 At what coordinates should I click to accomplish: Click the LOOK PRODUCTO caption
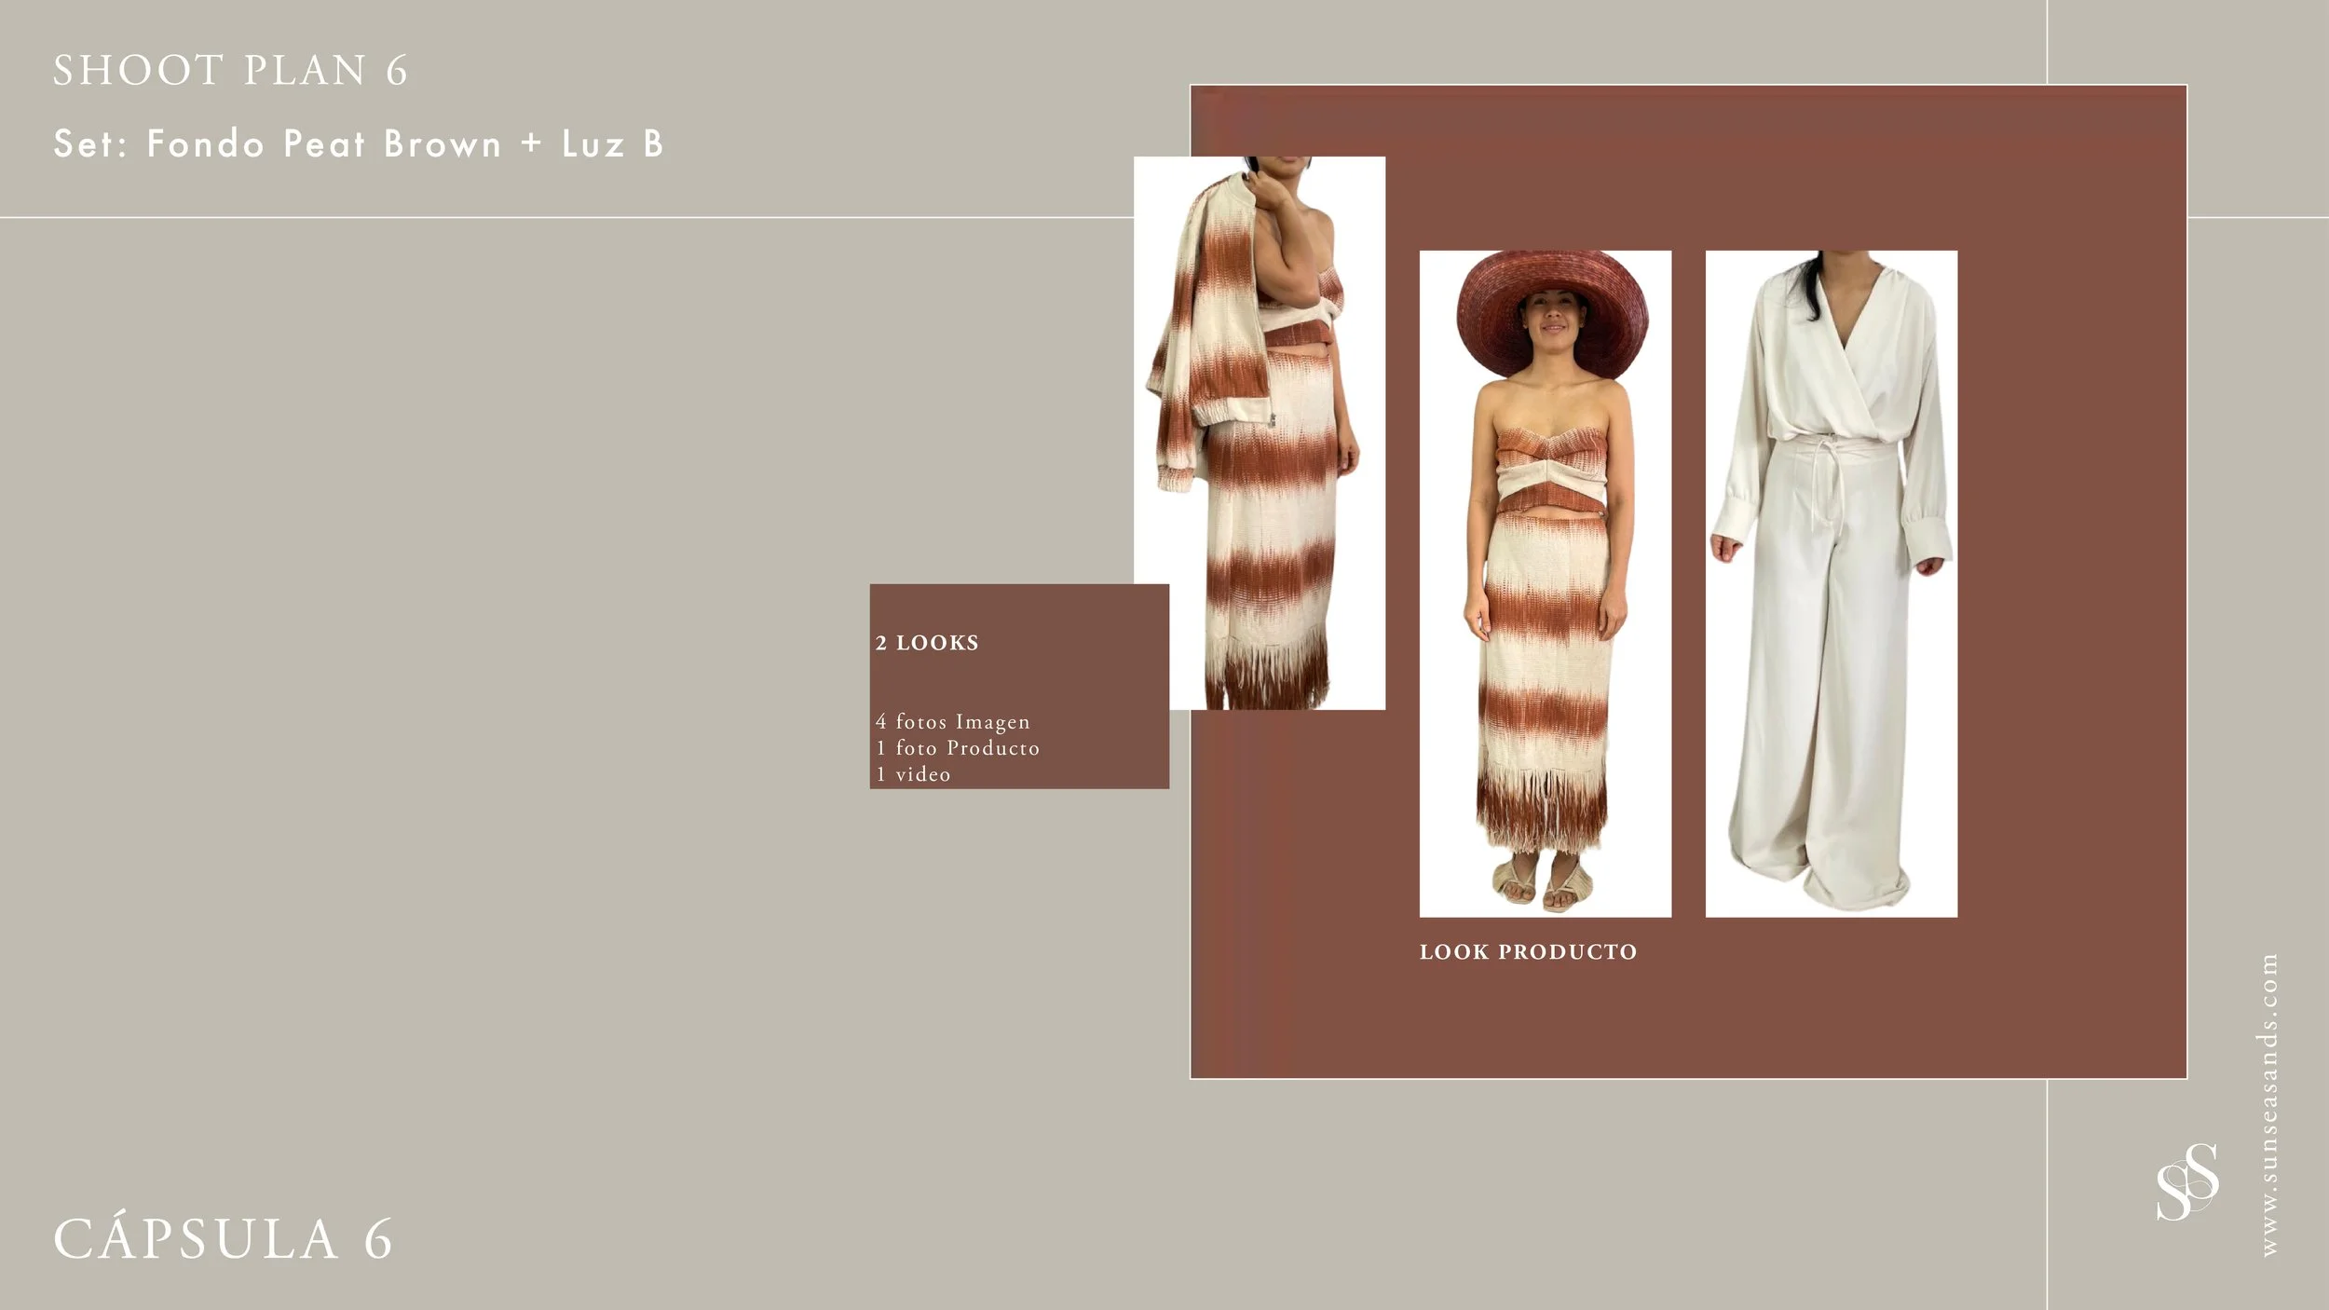[1528, 952]
